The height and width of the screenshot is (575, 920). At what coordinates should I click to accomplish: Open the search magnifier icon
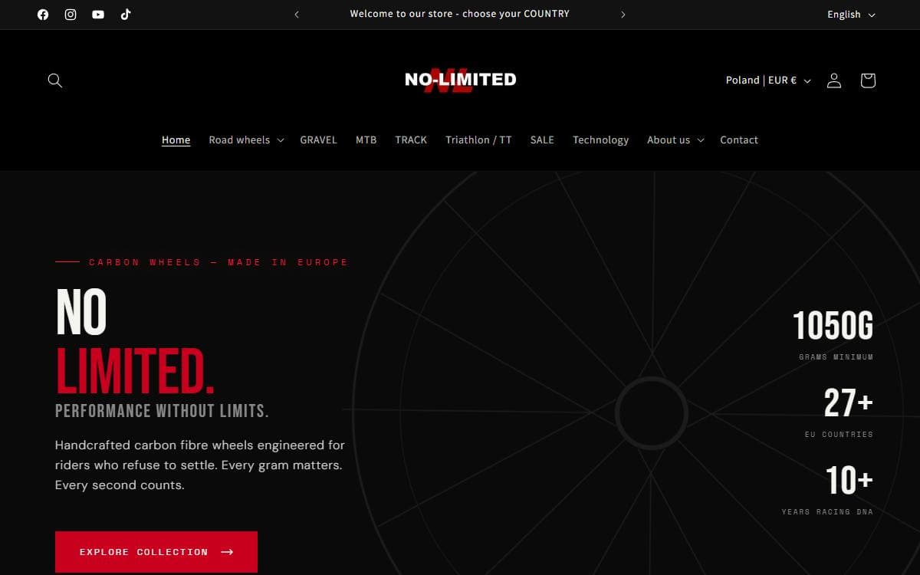pyautogui.click(x=55, y=80)
